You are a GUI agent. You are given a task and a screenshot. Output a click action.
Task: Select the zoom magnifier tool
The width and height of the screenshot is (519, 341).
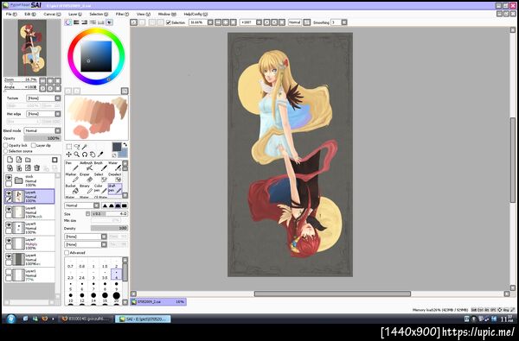pos(76,154)
